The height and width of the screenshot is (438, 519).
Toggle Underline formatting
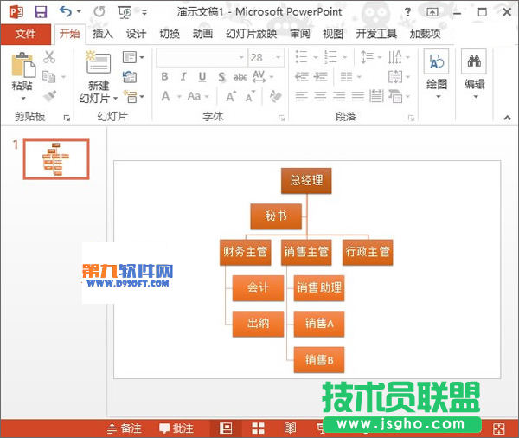tap(202, 77)
